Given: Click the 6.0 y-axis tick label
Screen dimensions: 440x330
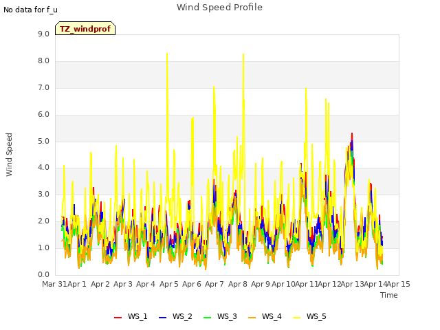Looking at the screenshot, I should point(43,115).
